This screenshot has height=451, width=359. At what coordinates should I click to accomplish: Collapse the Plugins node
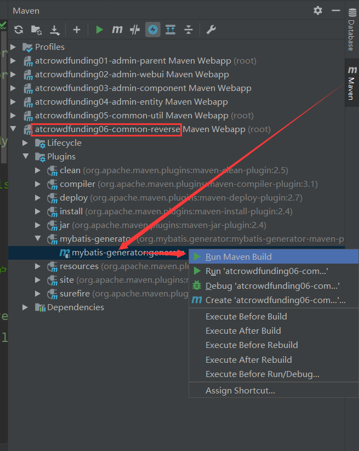(x=26, y=156)
